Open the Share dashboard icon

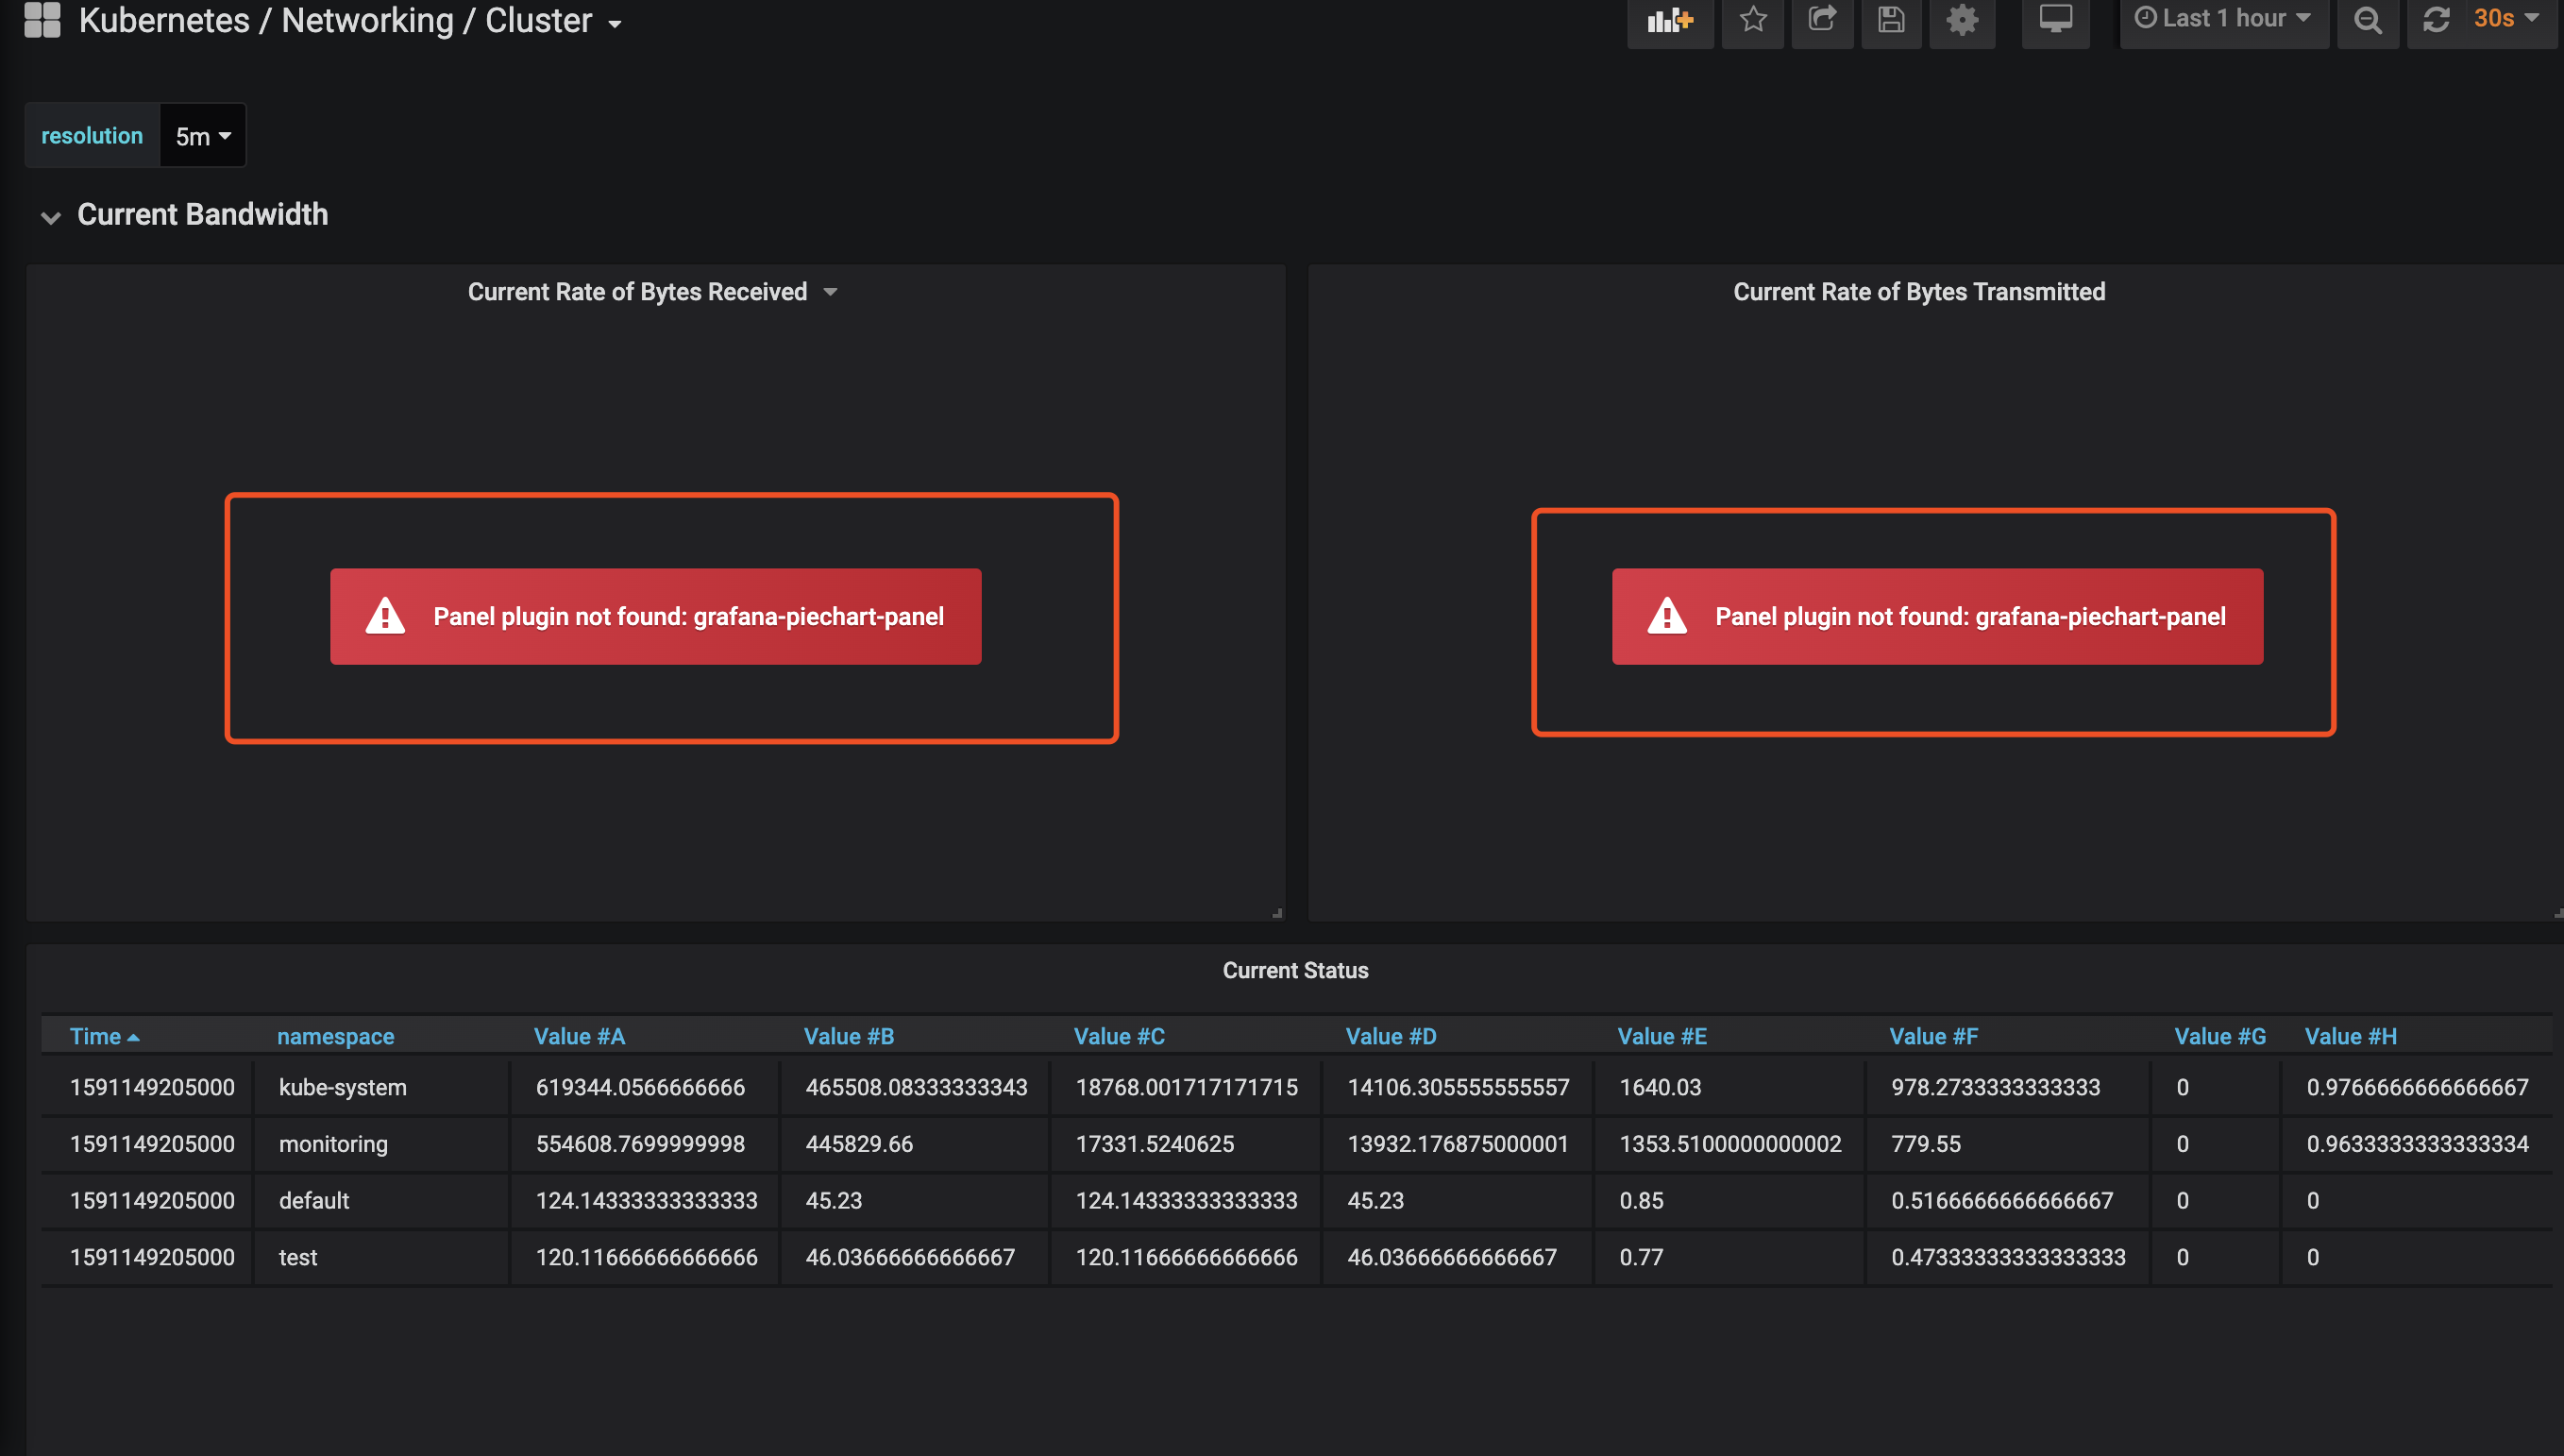(x=1822, y=20)
